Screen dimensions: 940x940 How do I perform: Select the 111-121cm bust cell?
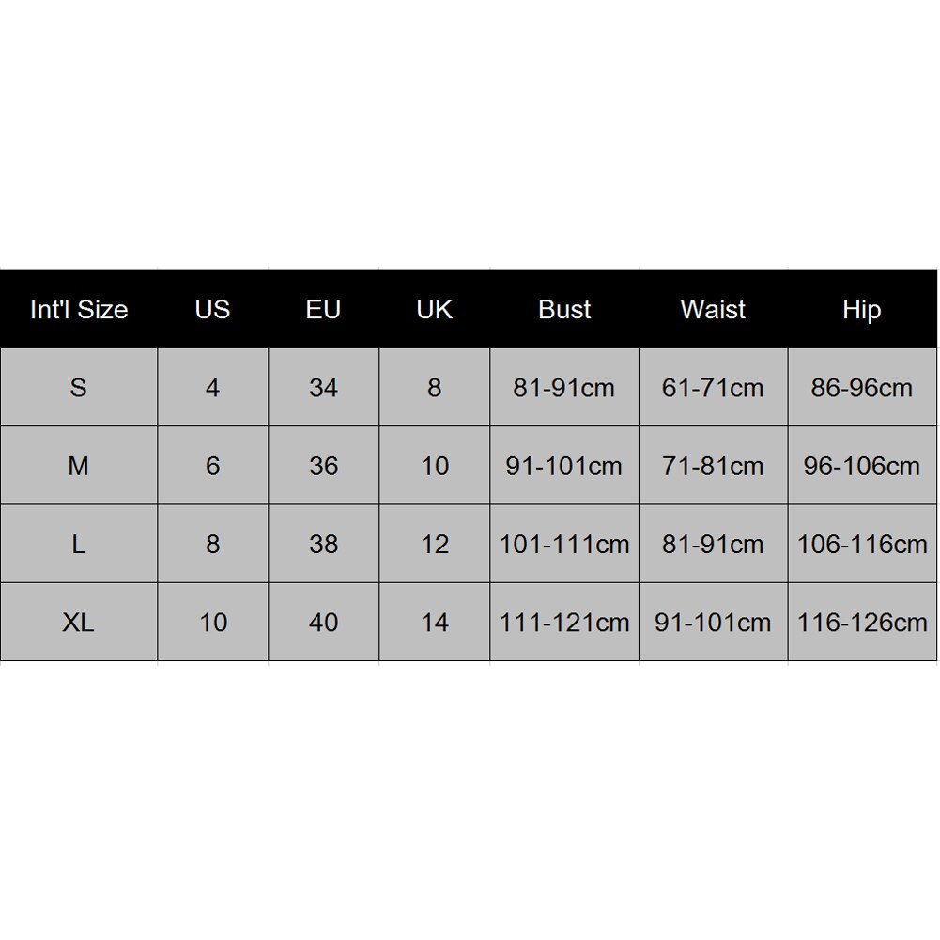(x=564, y=622)
